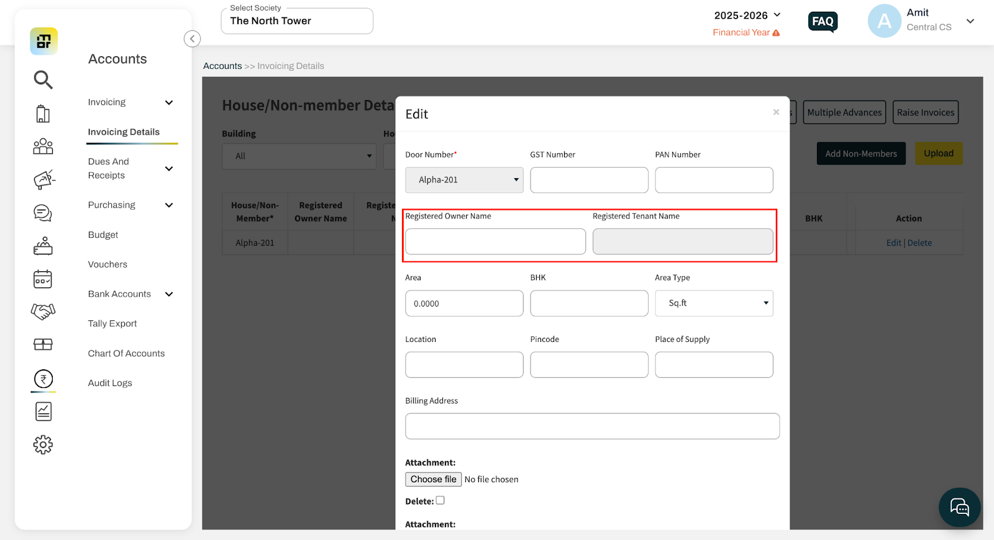The height and width of the screenshot is (540, 994).
Task: Focus the Place of Supply field
Action: pos(714,365)
